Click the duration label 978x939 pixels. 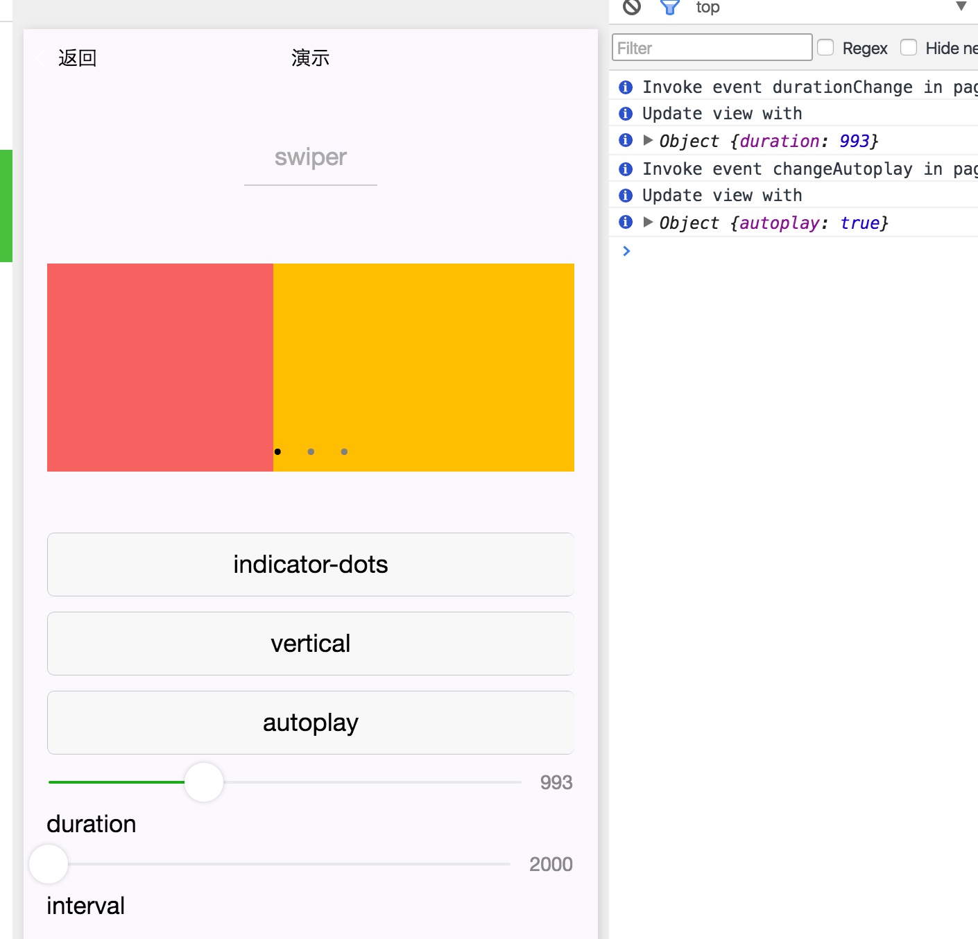pos(92,824)
